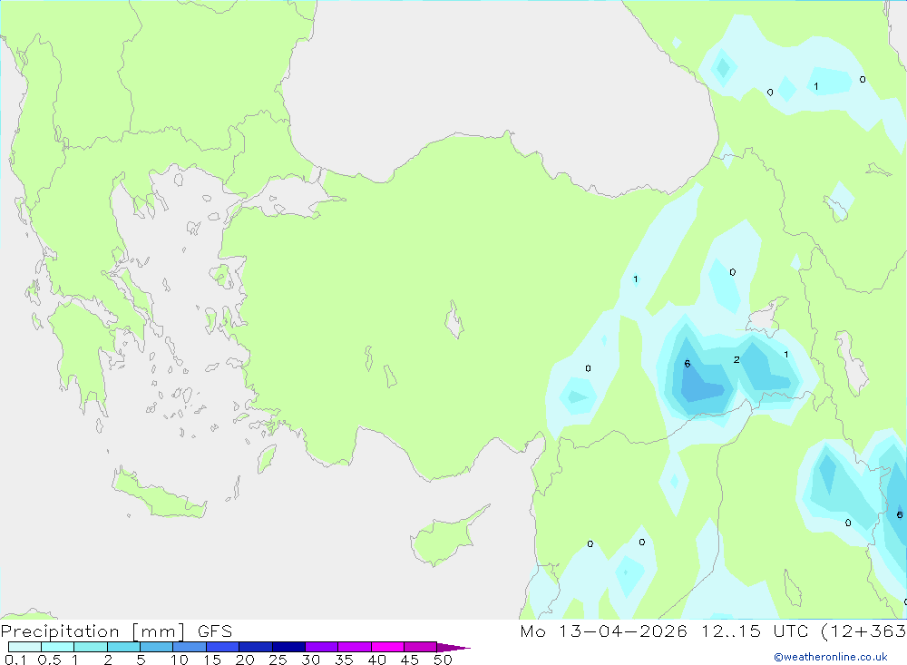Click the arrow tip above 50 mm

click(x=453, y=647)
